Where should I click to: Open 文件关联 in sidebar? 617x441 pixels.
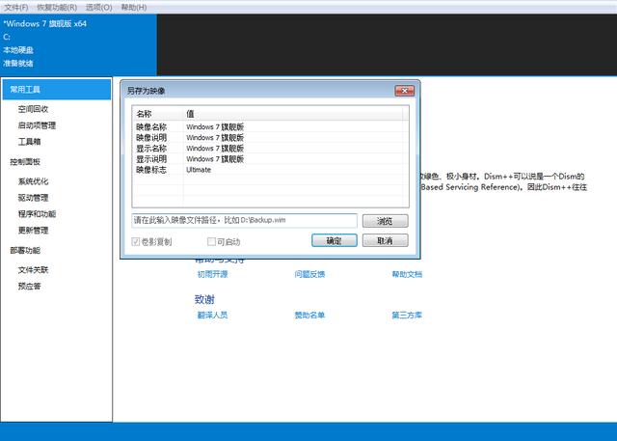point(33,270)
